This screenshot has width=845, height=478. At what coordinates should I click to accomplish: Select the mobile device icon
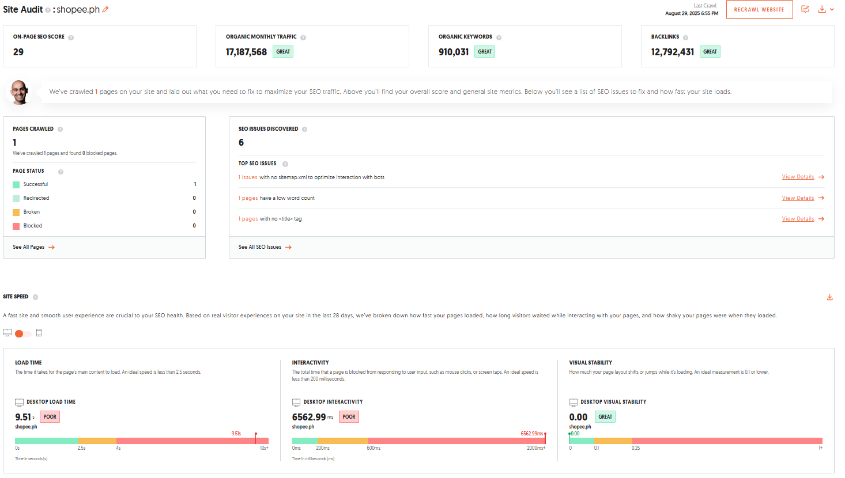tap(39, 333)
